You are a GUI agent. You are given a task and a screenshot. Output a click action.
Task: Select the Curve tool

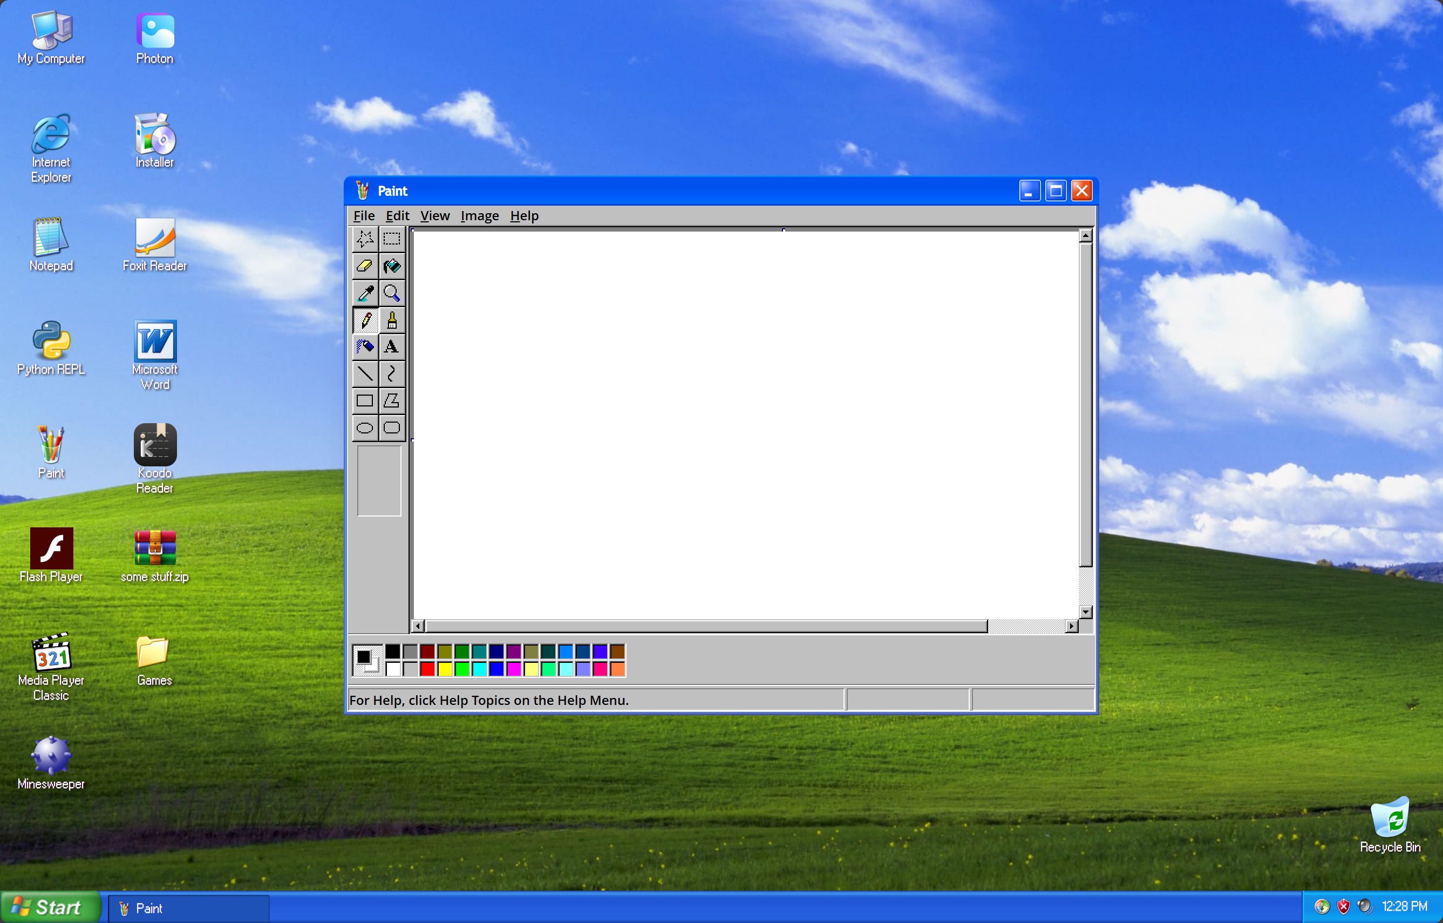click(x=392, y=374)
